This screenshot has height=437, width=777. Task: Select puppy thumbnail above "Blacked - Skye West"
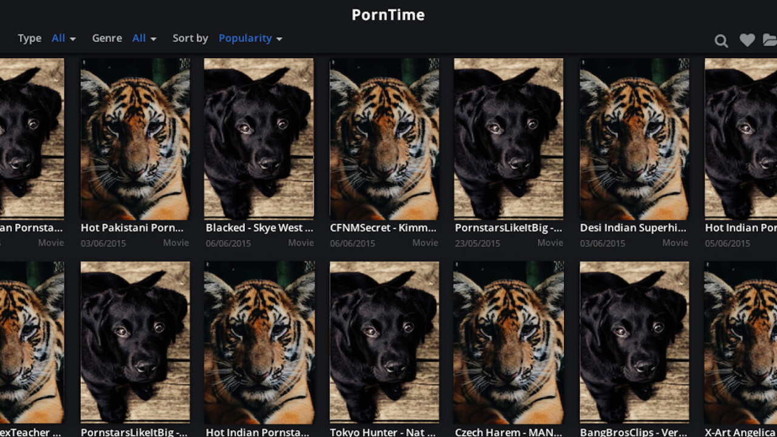[259, 138]
